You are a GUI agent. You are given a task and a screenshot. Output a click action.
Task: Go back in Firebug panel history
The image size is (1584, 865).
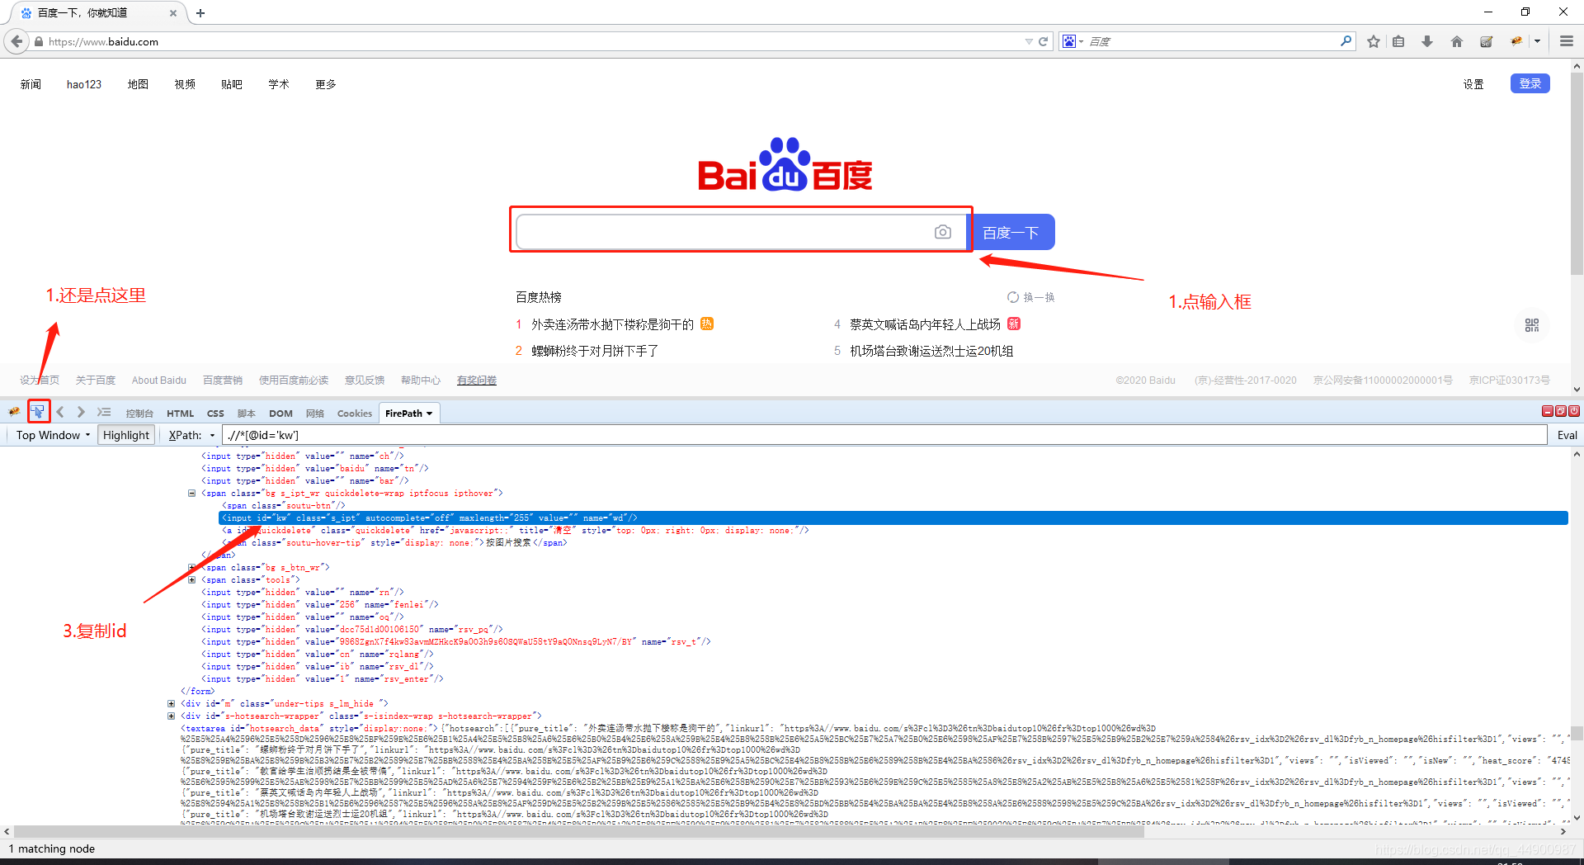(60, 412)
